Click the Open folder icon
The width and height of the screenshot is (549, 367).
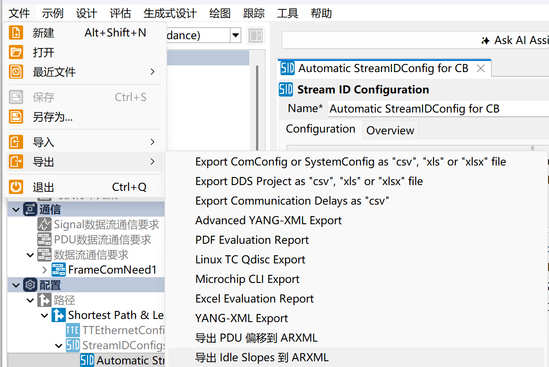pos(16,52)
